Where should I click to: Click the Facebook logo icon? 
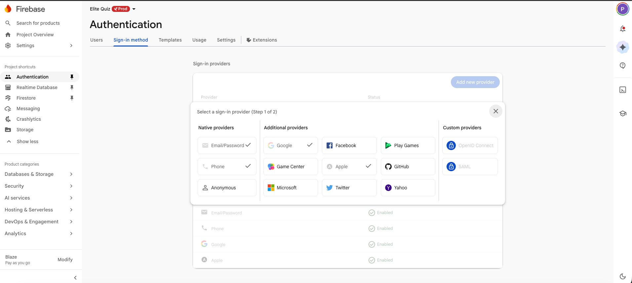tap(330, 145)
